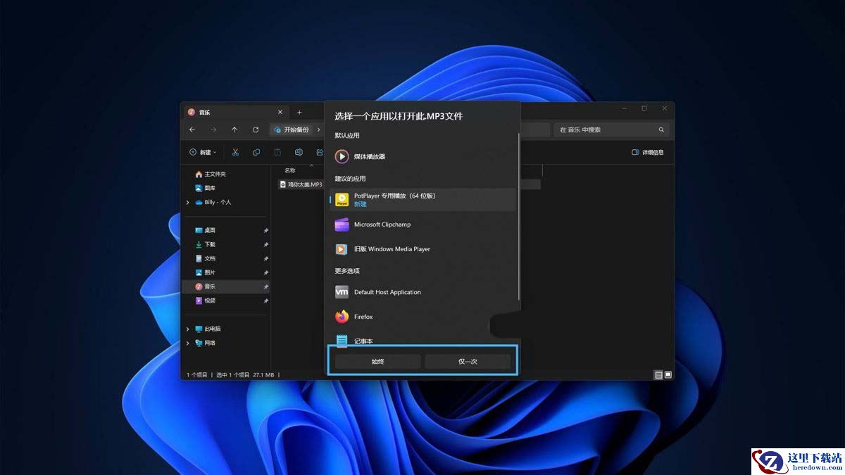Open a new tab with plus button
This screenshot has height=475, width=845.
click(x=299, y=113)
